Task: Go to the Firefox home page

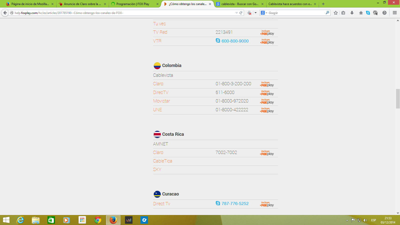Action: pos(361,13)
